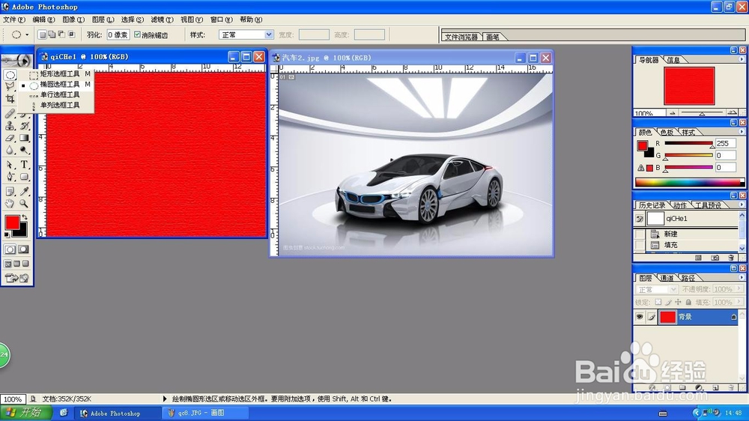Select the Shape tool
The height and width of the screenshot is (421, 749).
(25, 177)
